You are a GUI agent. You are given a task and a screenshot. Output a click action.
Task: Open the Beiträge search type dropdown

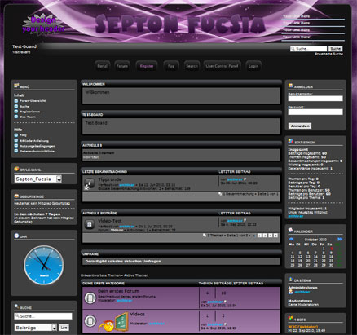click(x=36, y=328)
